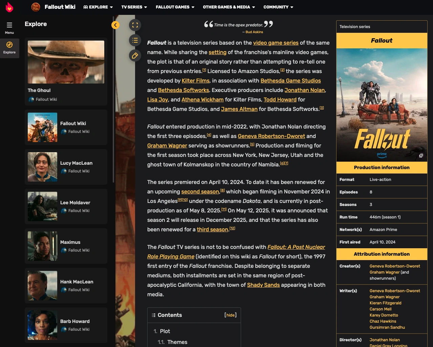Follow the third season link
Image resolution: width=433 pixels, height=347 pixels.
213,229
